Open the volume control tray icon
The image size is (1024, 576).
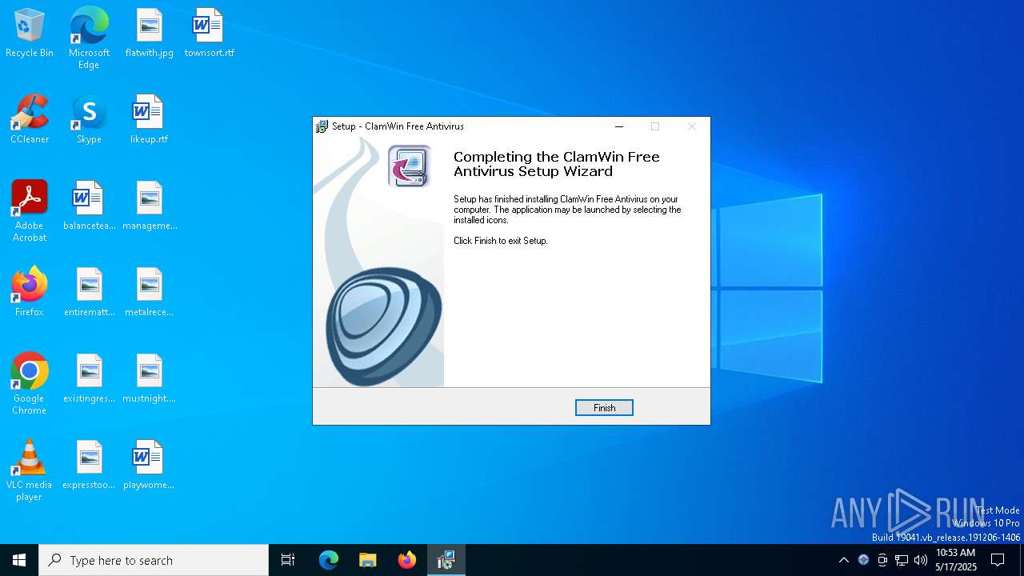click(x=921, y=560)
